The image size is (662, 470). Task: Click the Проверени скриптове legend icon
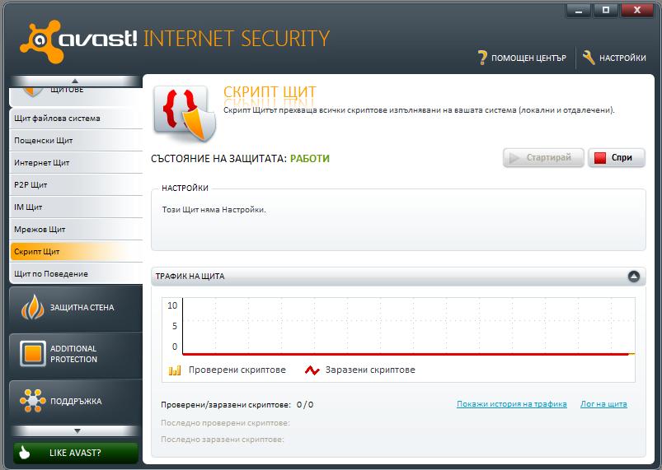click(175, 370)
